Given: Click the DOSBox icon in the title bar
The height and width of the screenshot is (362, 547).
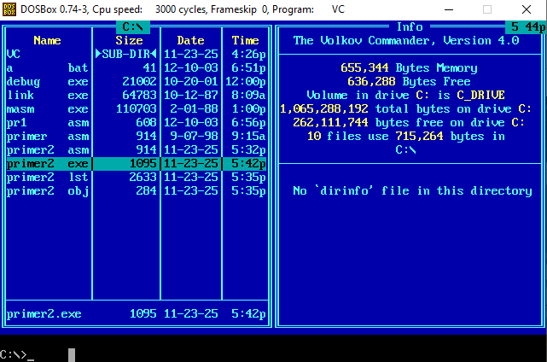Looking at the screenshot, I should tap(9, 9).
